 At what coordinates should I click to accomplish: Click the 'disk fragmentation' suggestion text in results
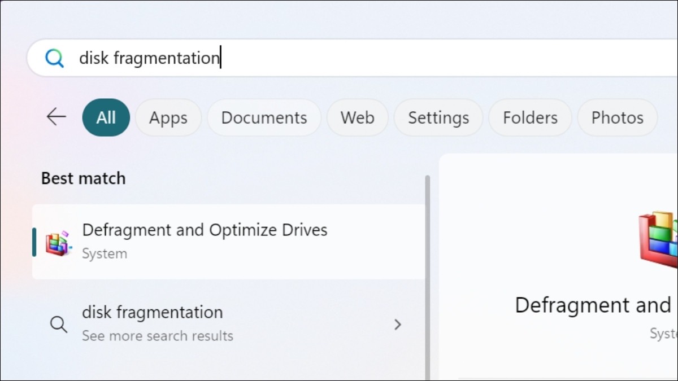[x=153, y=312]
